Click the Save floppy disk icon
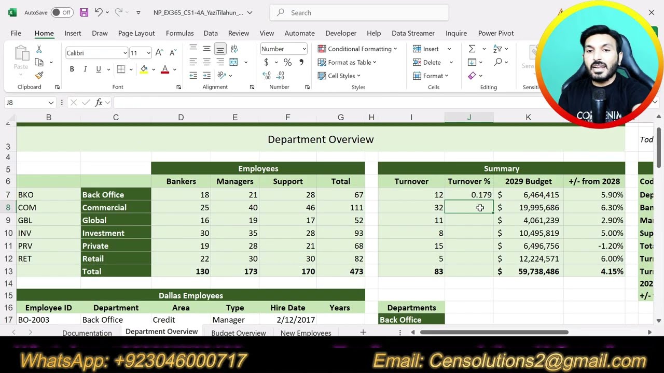This screenshot has height=373, width=664. (x=84, y=12)
